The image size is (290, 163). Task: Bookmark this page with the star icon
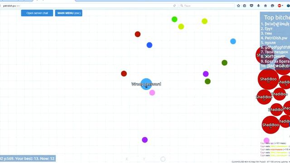pos(238,6)
